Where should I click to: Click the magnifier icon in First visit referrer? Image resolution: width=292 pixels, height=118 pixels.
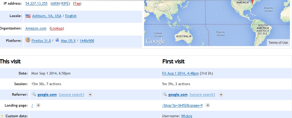pos(165,95)
